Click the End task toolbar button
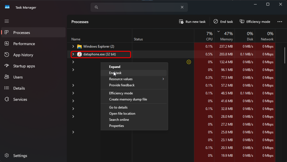The width and height of the screenshot is (287, 162). tap(223, 22)
